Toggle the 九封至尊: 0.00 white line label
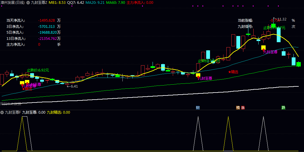 [x=34, y=112]
